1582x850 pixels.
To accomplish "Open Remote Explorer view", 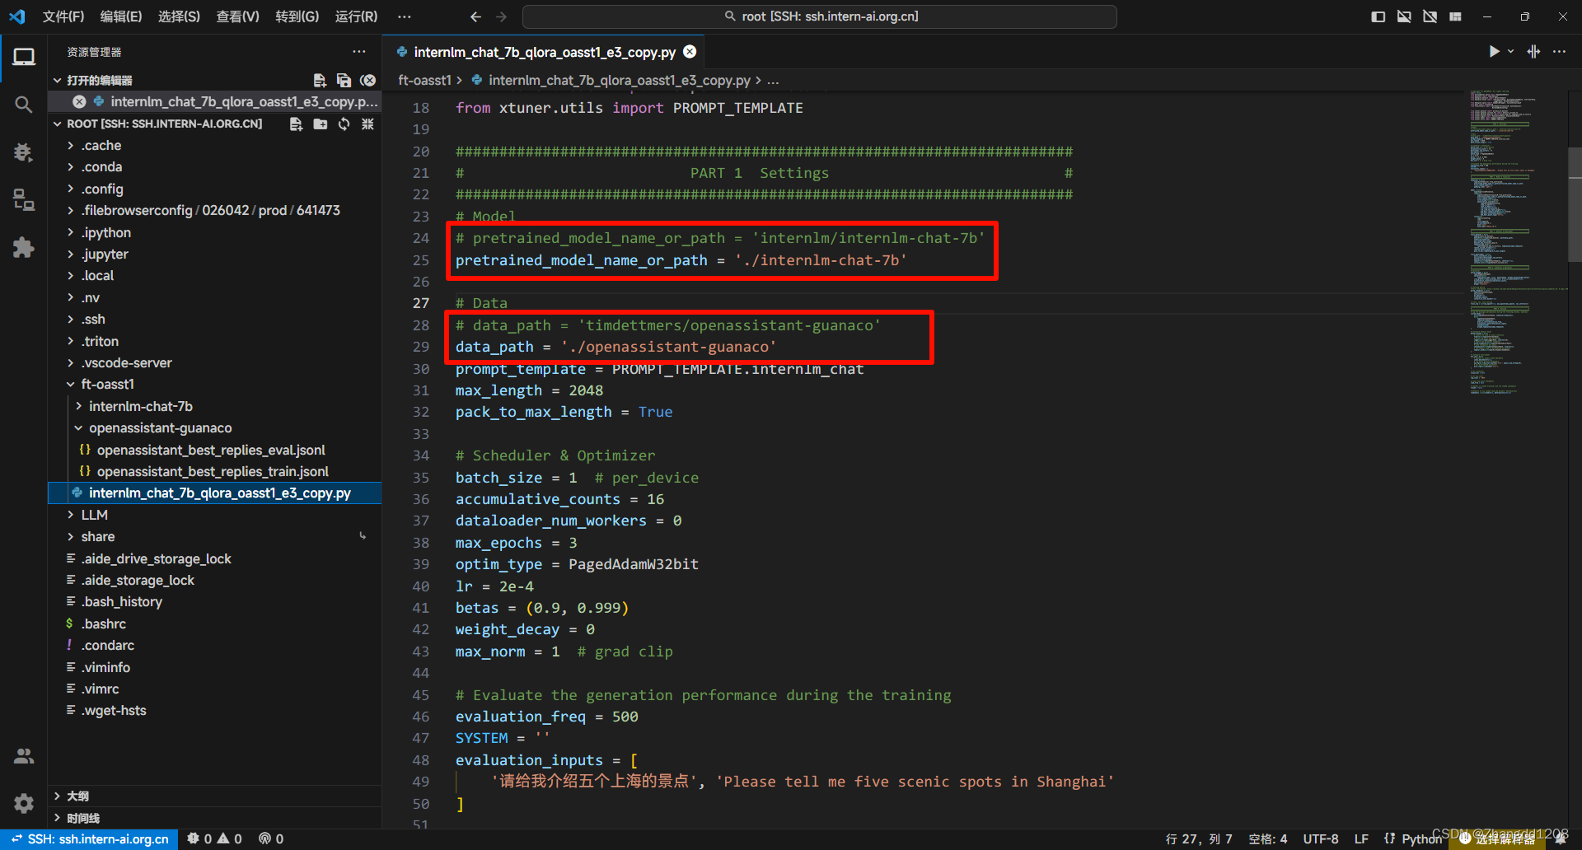I will tap(24, 200).
